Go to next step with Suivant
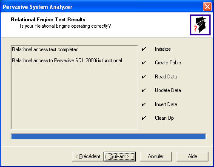 click(x=120, y=156)
